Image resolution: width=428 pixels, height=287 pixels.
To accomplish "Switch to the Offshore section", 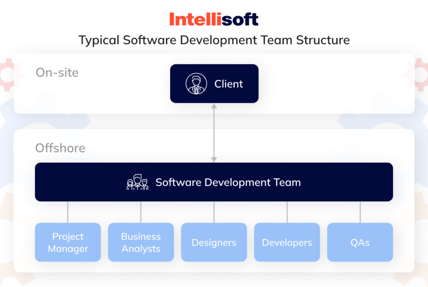I will tap(60, 148).
